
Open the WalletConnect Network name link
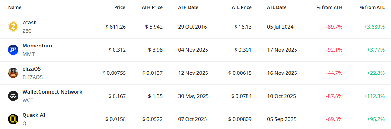pos(52,92)
